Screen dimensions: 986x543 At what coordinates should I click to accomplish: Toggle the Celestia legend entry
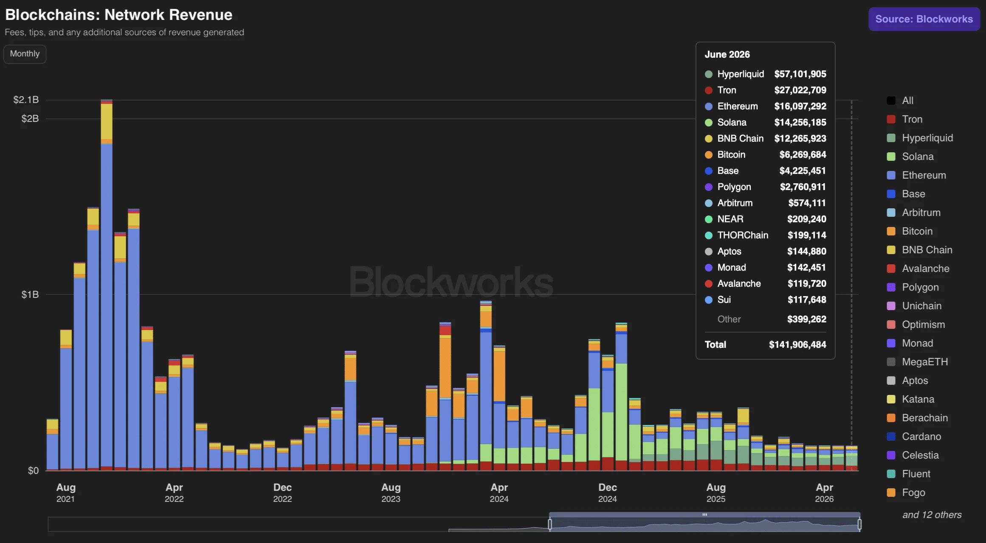(x=913, y=455)
